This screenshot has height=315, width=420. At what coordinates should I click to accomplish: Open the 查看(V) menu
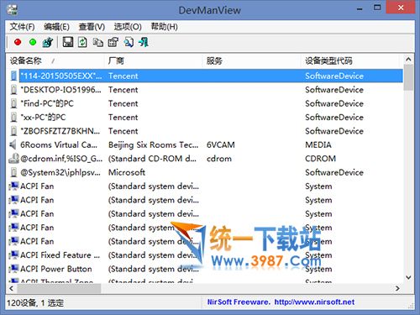[x=92, y=27]
